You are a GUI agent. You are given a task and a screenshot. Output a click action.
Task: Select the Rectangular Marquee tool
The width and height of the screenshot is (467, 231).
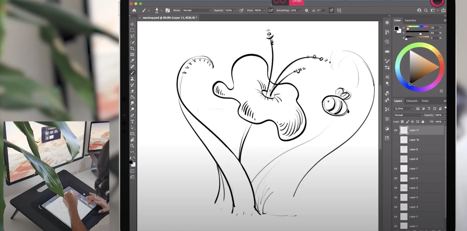[132, 30]
